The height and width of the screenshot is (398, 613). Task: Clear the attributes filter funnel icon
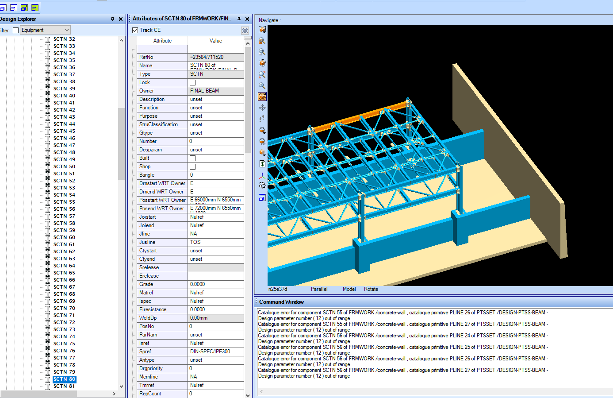pos(245,30)
